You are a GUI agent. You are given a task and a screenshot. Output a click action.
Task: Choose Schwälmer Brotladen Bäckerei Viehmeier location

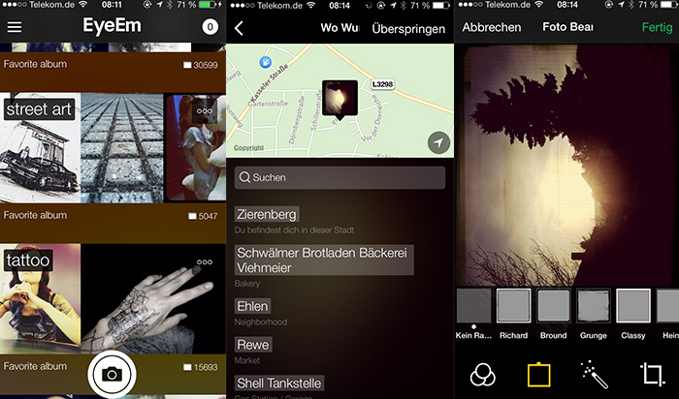tap(324, 261)
